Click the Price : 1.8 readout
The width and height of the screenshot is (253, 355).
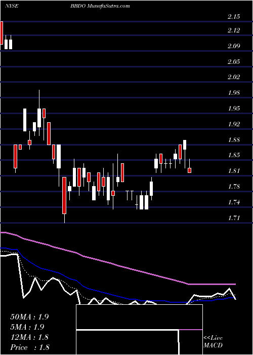click(29, 347)
